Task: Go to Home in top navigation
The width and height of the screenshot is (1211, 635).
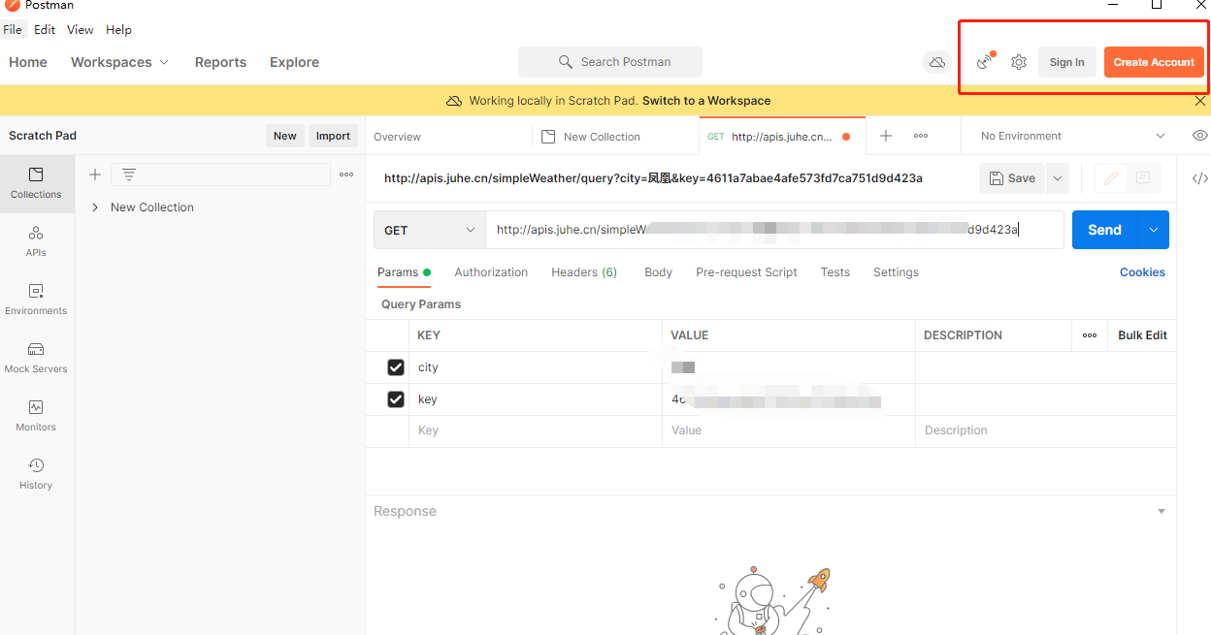Action: [28, 62]
